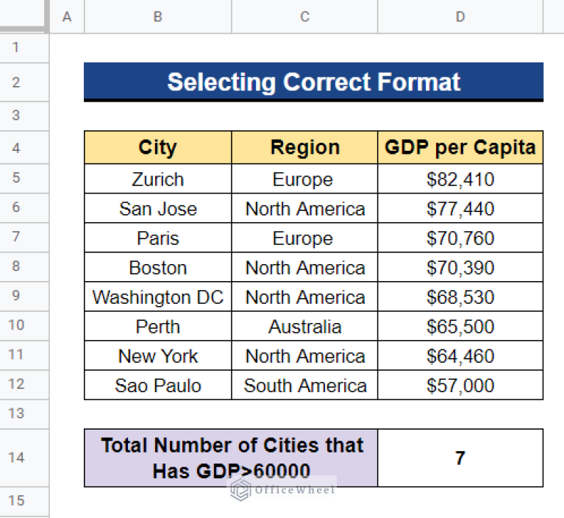This screenshot has width=564, height=518.
Task: Select column C header
Action: [x=304, y=17]
